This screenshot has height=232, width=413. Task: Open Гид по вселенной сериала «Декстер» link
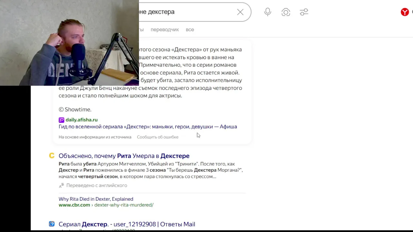(148, 127)
